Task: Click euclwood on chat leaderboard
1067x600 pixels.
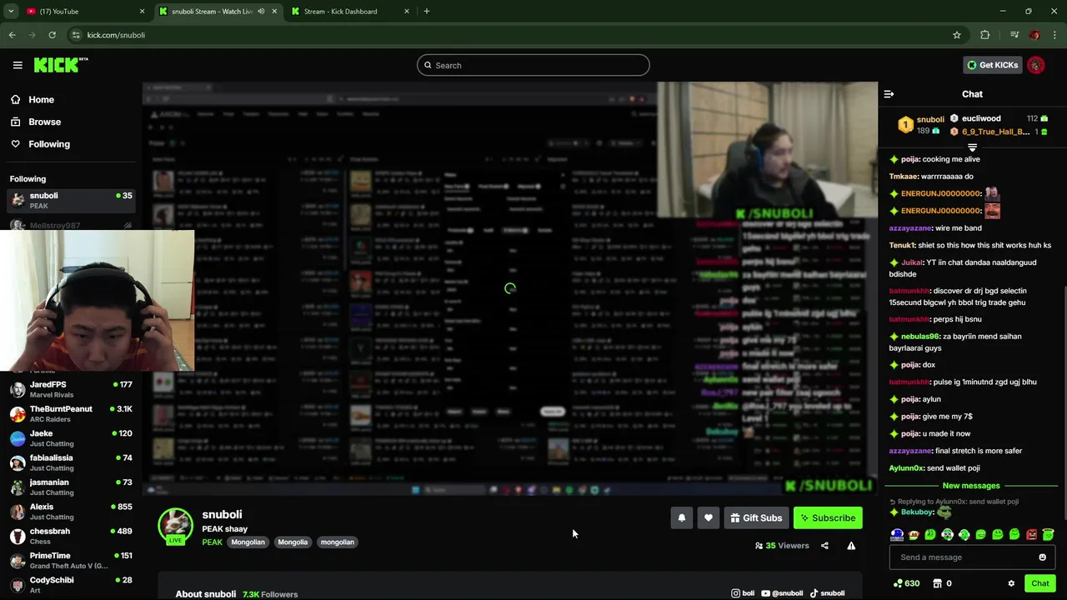Action: pos(981,118)
